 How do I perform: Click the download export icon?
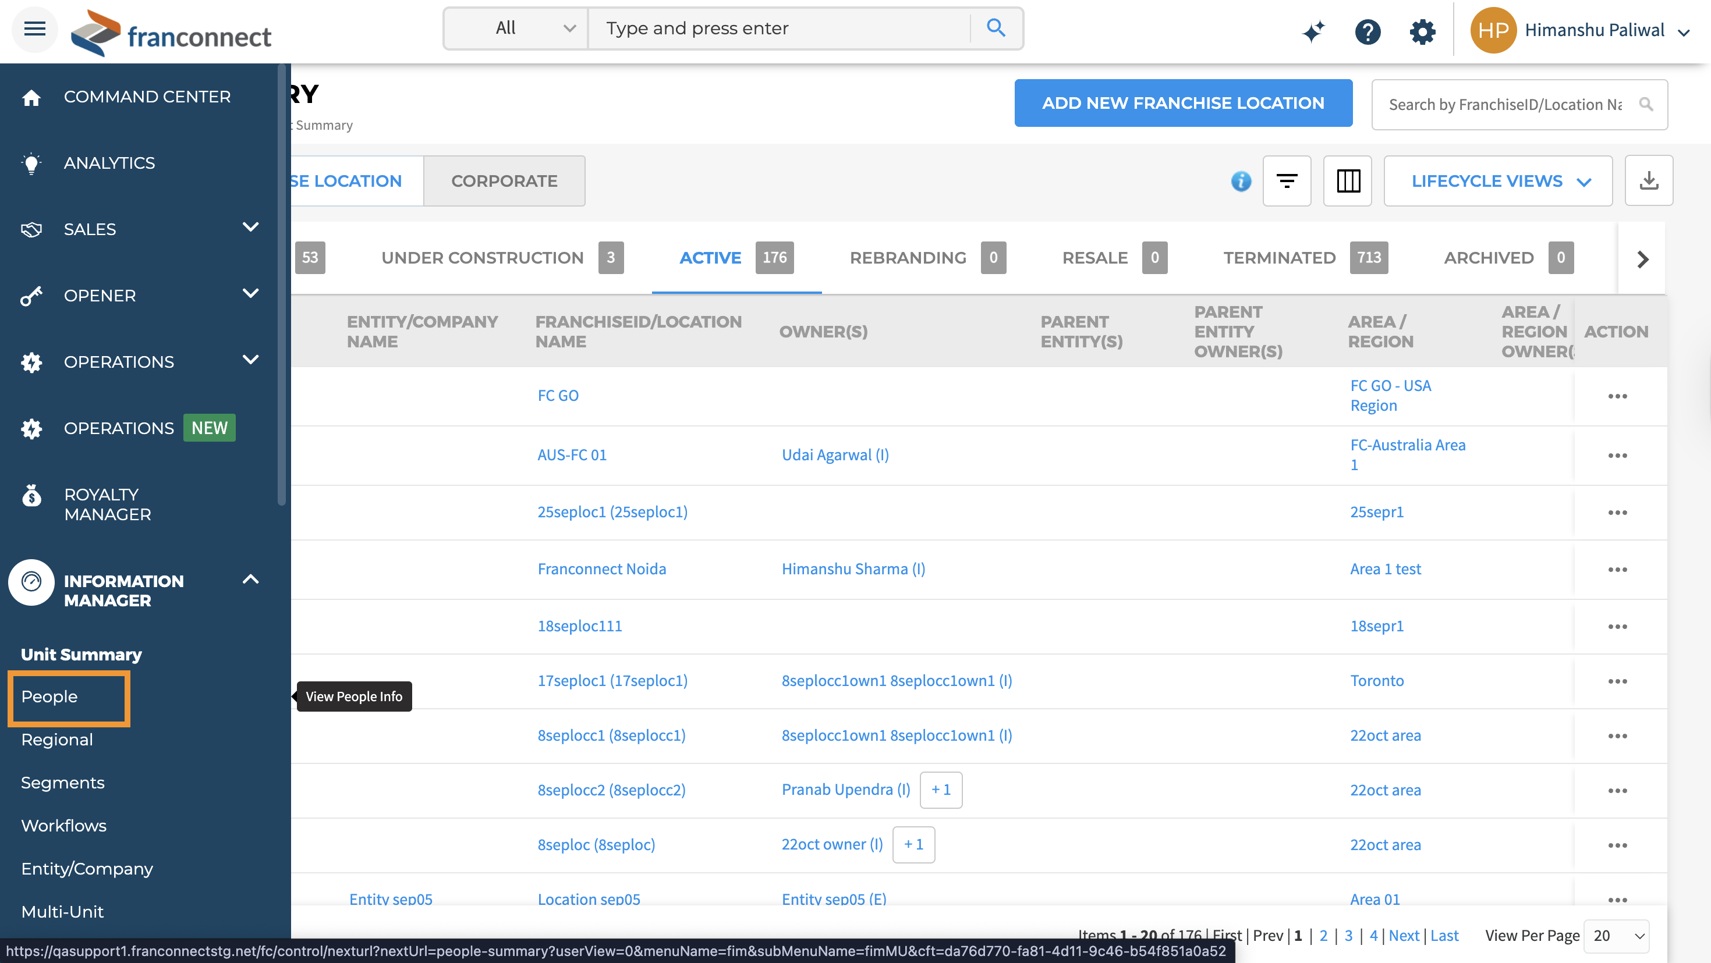click(x=1648, y=180)
